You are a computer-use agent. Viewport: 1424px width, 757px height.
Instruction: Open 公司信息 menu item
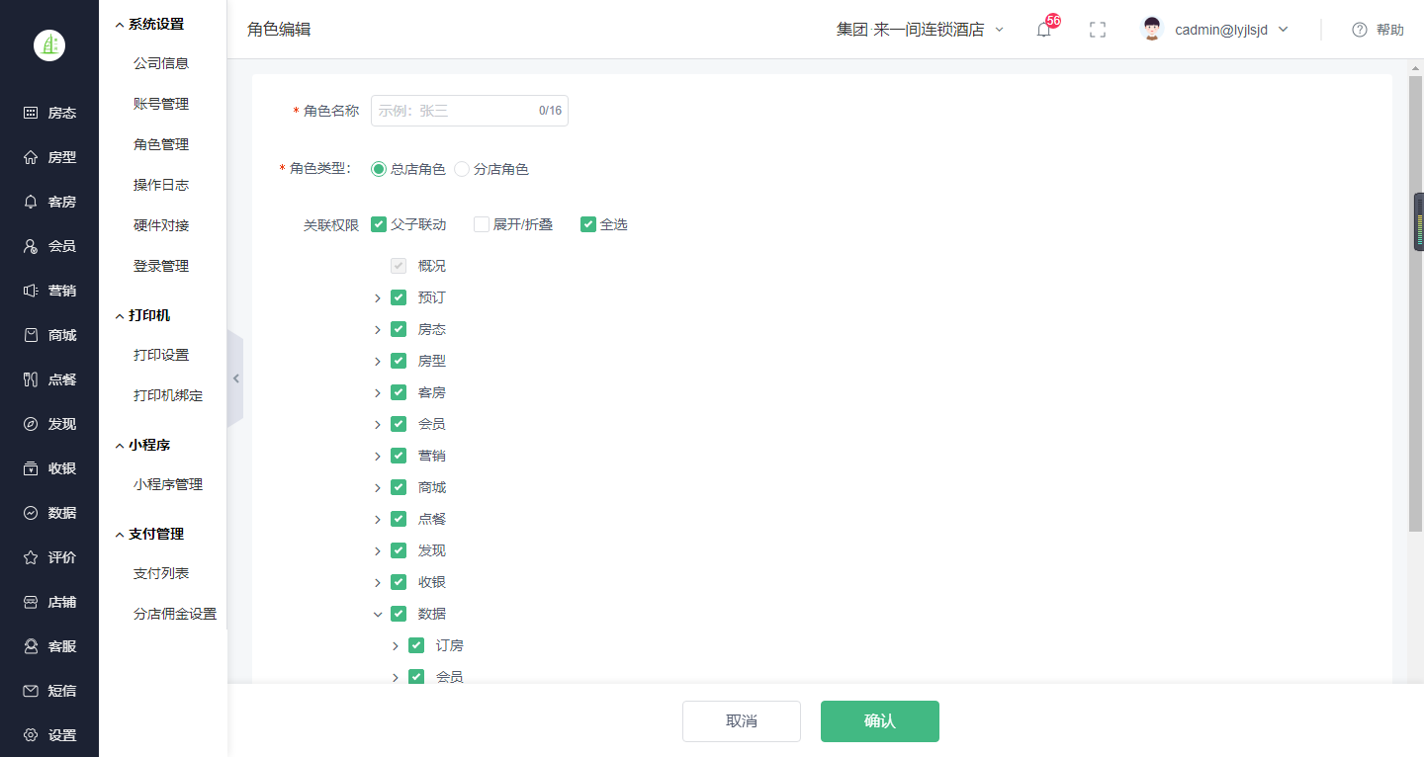coord(161,63)
